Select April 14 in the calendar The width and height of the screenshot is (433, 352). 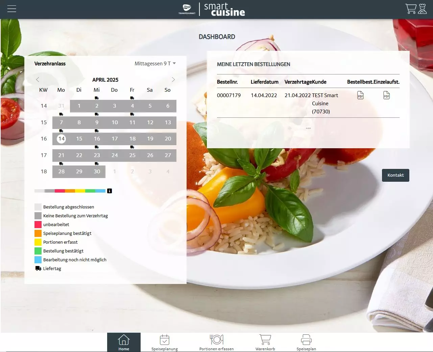61,139
